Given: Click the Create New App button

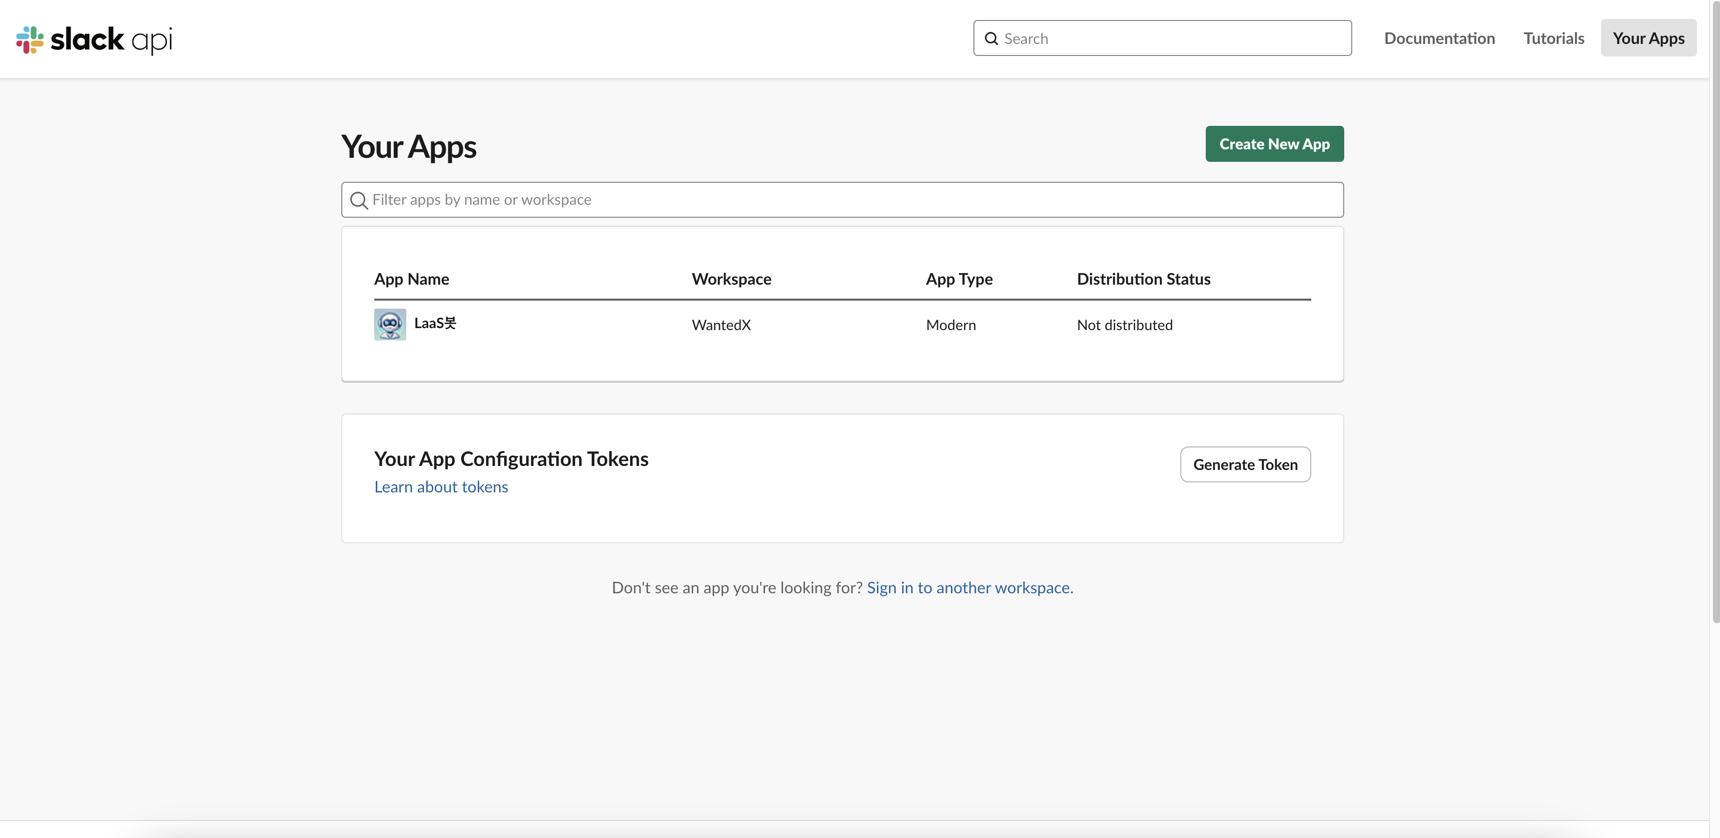Looking at the screenshot, I should [1274, 143].
